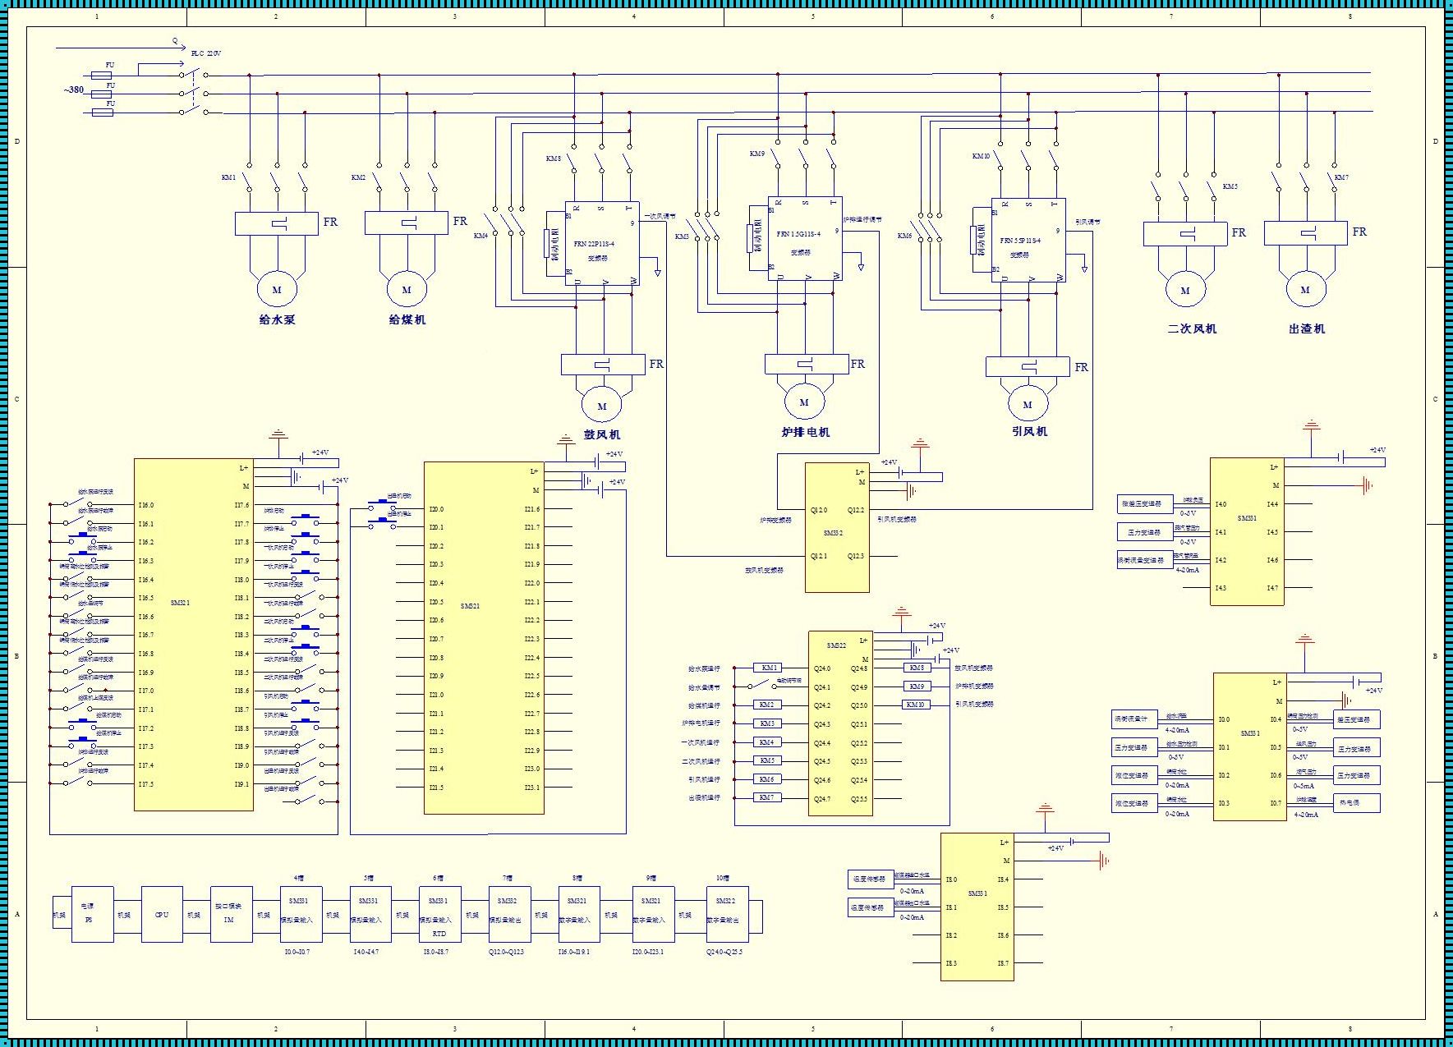This screenshot has height=1047, width=1453.
Task: Click the 鼓风机 motor symbol
Action: point(602,406)
